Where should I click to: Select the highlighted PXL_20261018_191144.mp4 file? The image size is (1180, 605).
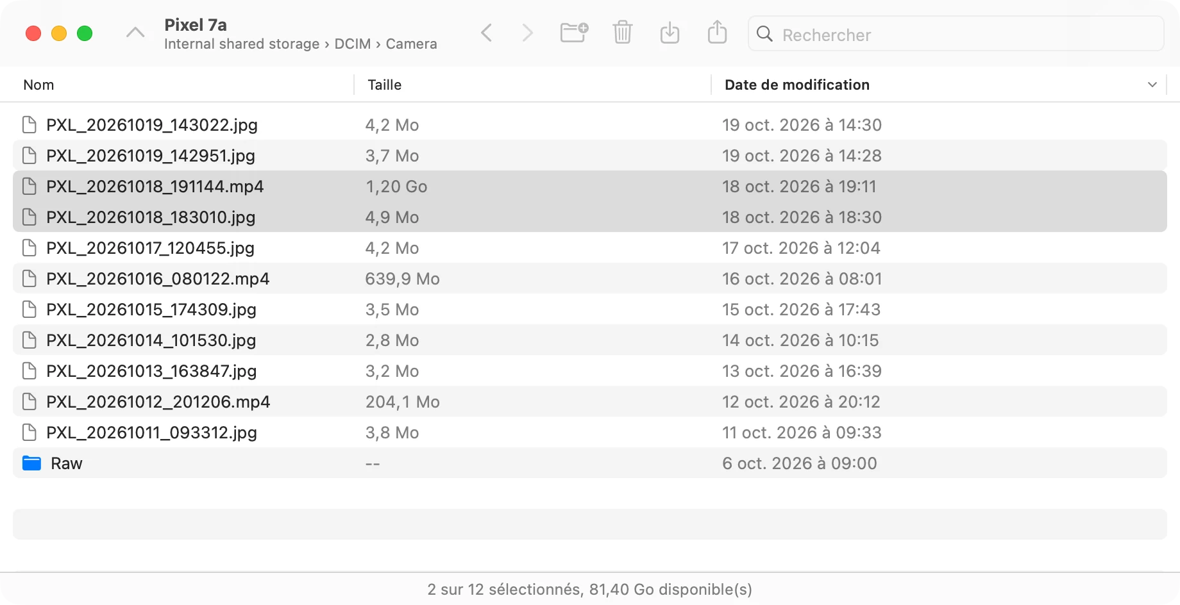590,186
